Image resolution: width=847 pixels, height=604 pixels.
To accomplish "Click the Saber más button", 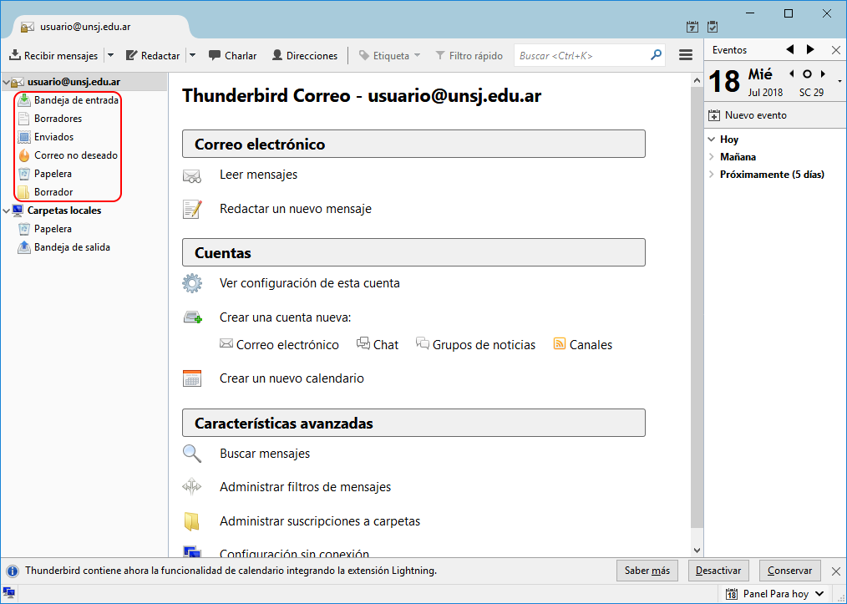I will pos(647,571).
